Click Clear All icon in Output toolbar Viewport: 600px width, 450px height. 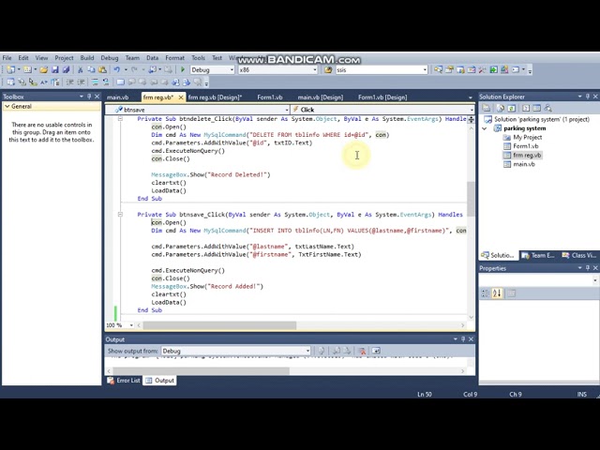[x=362, y=351]
